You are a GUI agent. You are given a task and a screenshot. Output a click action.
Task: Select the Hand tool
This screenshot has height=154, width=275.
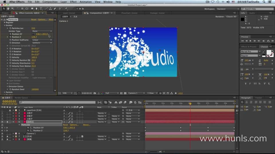point(8,9)
